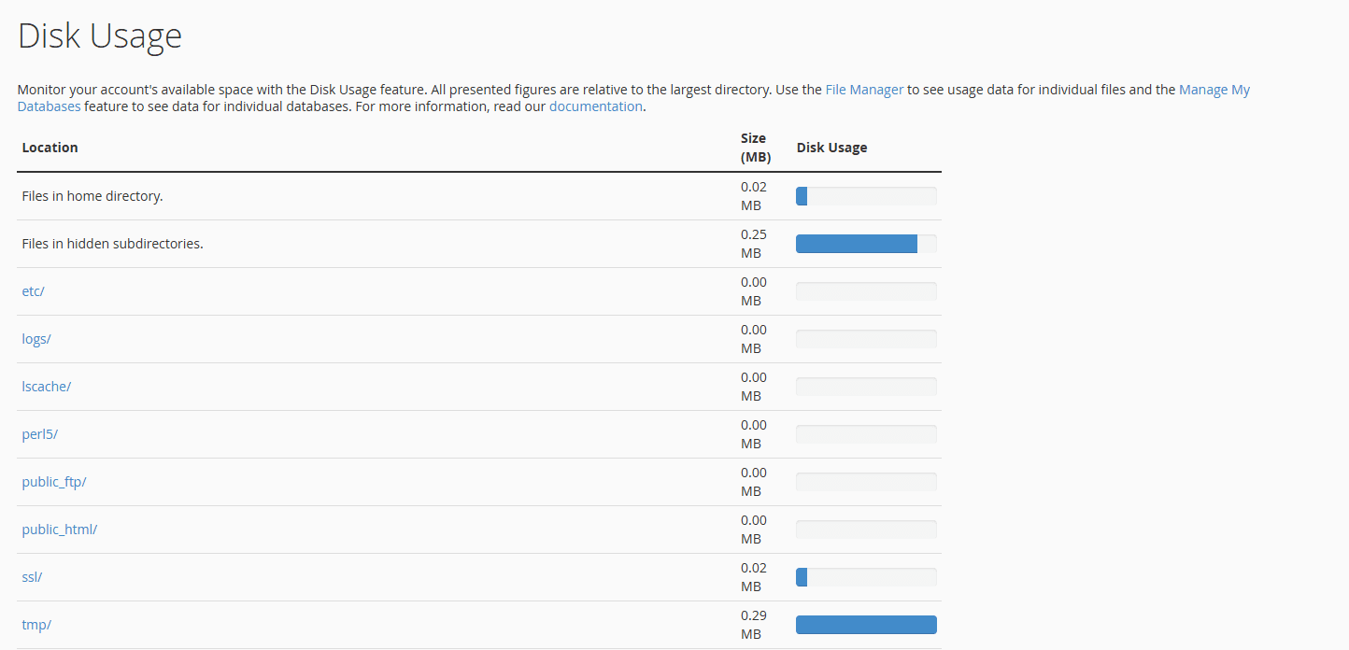1349x650 pixels.
Task: Click the hidden subdirectories usage bar
Action: tap(866, 244)
